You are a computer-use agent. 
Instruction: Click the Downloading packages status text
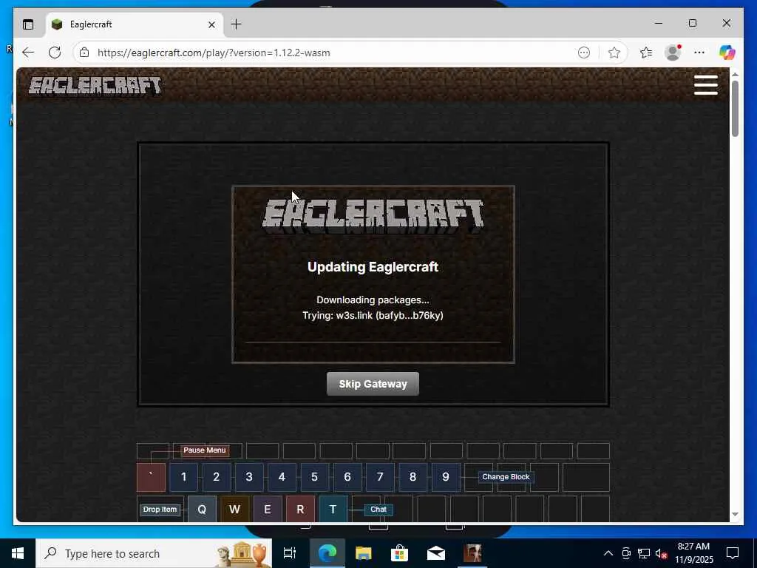(x=373, y=300)
